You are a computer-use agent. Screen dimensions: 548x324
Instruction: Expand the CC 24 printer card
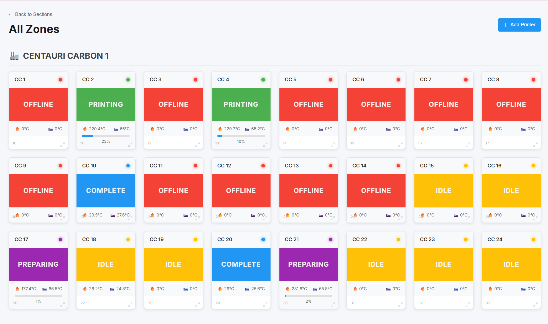(x=535, y=304)
